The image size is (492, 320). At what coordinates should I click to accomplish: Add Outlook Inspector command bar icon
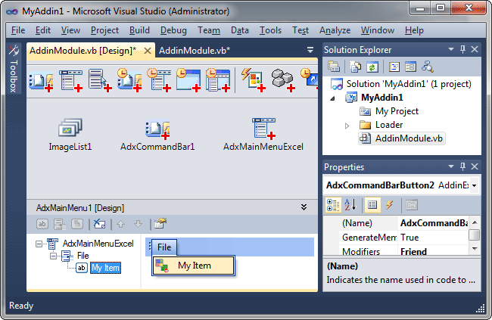click(x=188, y=80)
